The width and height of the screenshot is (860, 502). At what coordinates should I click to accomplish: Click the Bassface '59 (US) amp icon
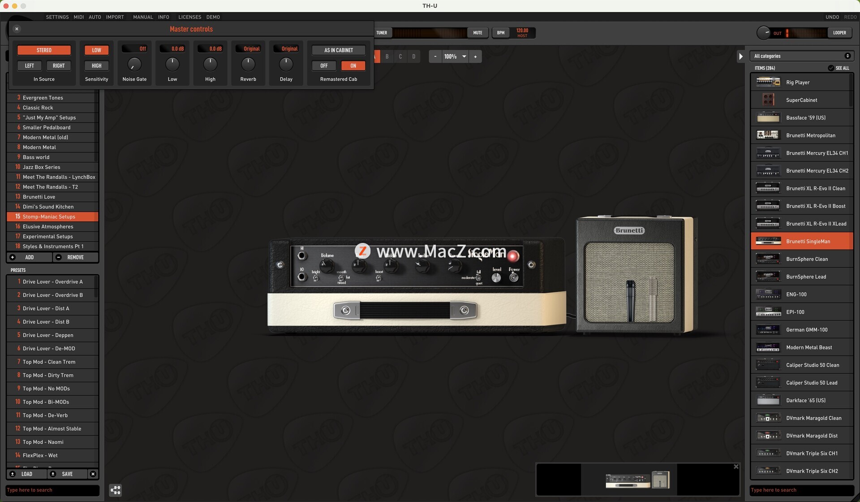pos(768,117)
